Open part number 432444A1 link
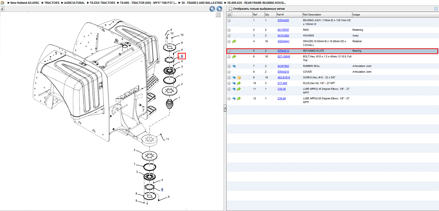 (x=283, y=41)
